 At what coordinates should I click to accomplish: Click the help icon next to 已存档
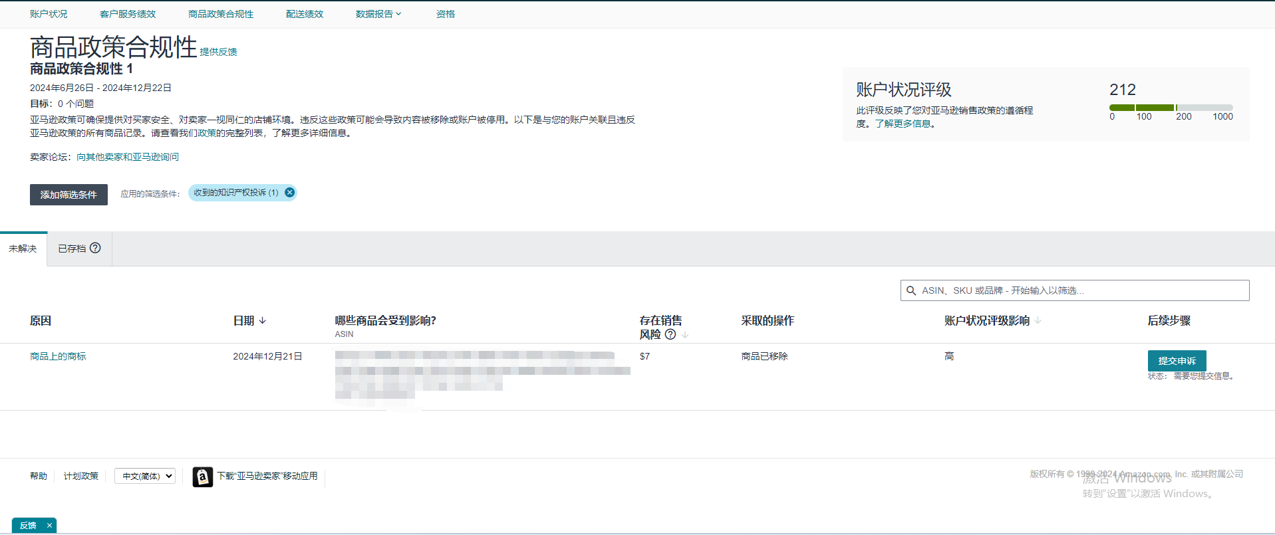pyautogui.click(x=95, y=248)
